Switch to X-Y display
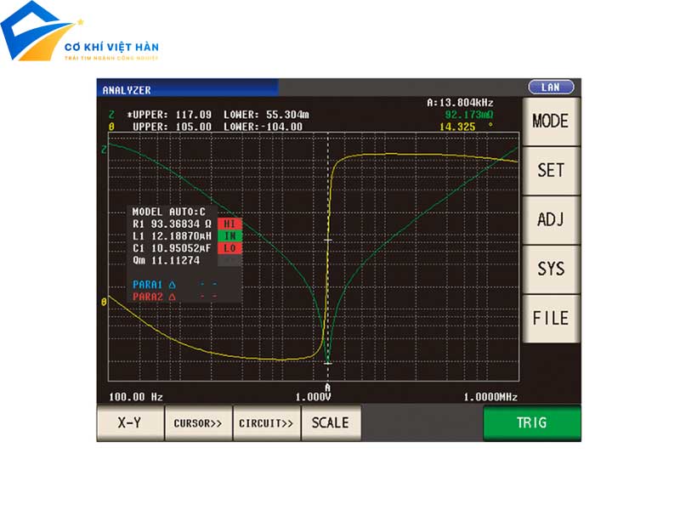 pos(129,422)
